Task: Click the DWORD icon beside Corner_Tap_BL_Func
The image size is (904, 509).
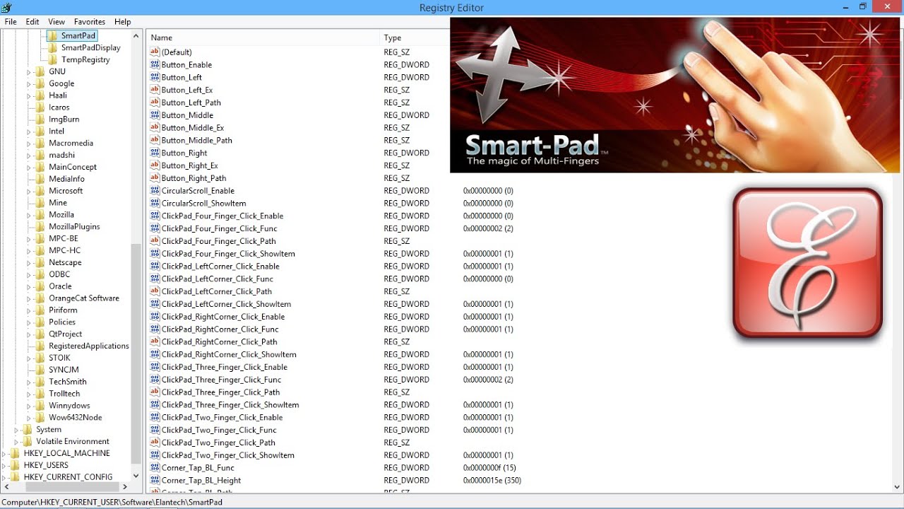Action: [155, 468]
